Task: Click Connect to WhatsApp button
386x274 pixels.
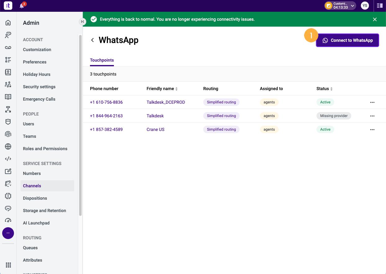Action: pos(347,40)
